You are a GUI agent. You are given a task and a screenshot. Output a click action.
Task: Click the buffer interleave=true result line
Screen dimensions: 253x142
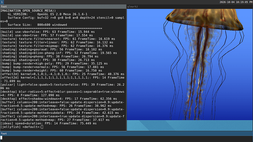tap(62, 118)
